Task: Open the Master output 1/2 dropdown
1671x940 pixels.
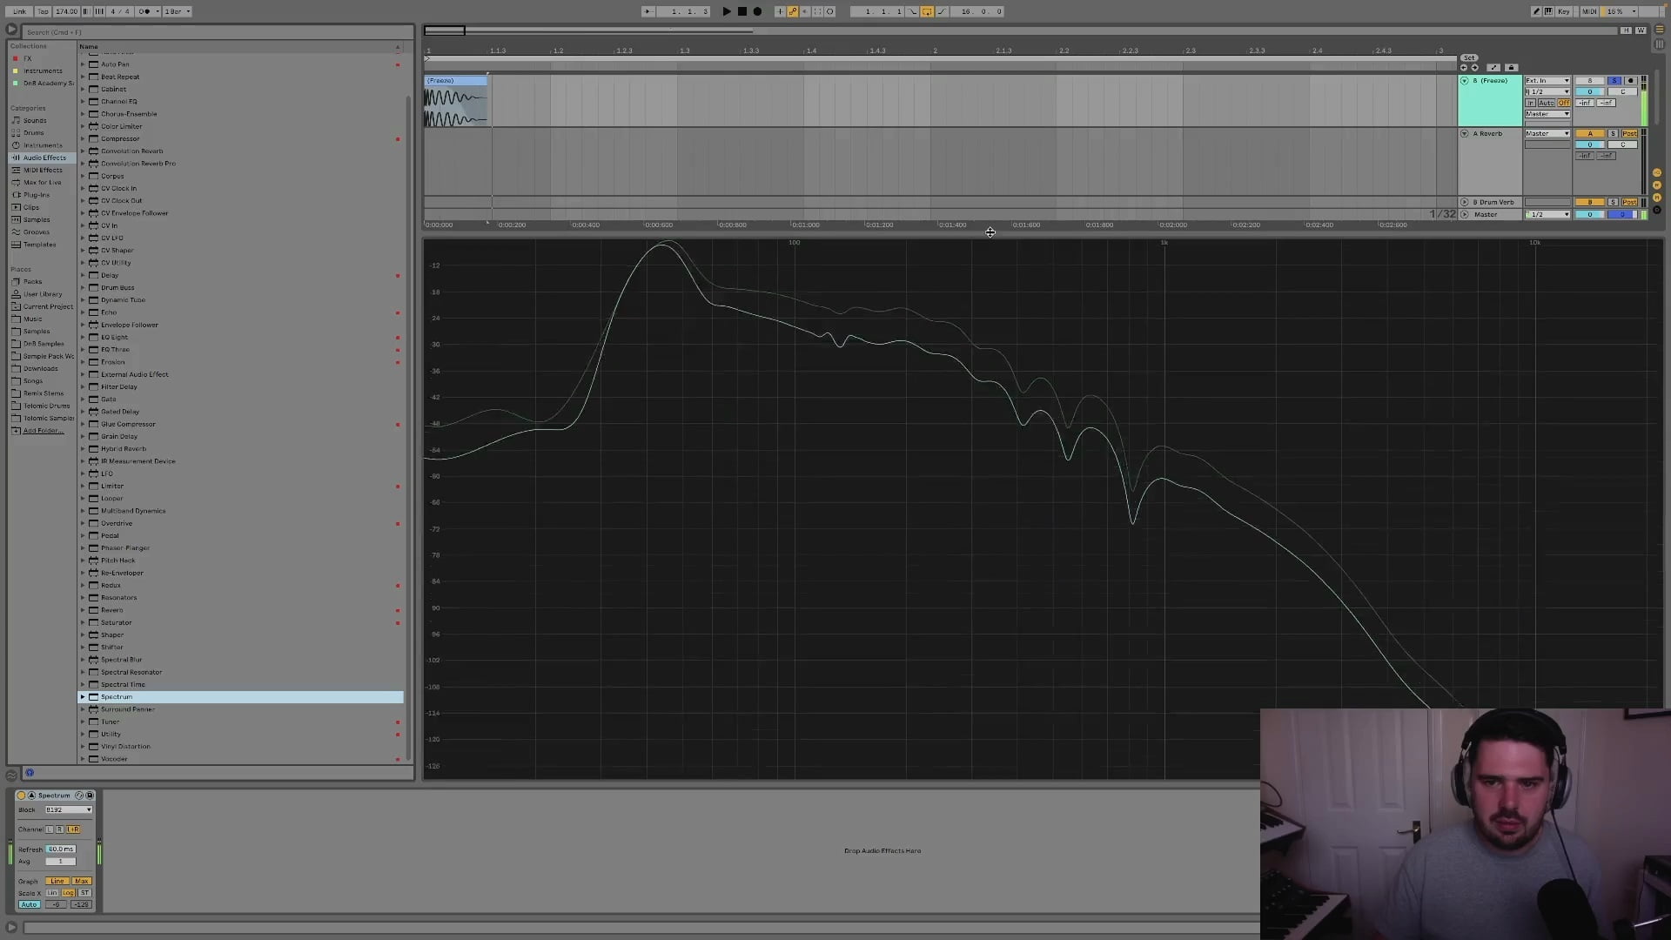Action: point(1547,214)
